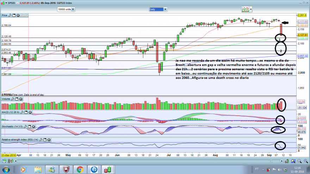Image resolution: width=310 pixels, height=174 pixels.
Task: Open Windows Live Messenger from taskbar
Action: 52,169
